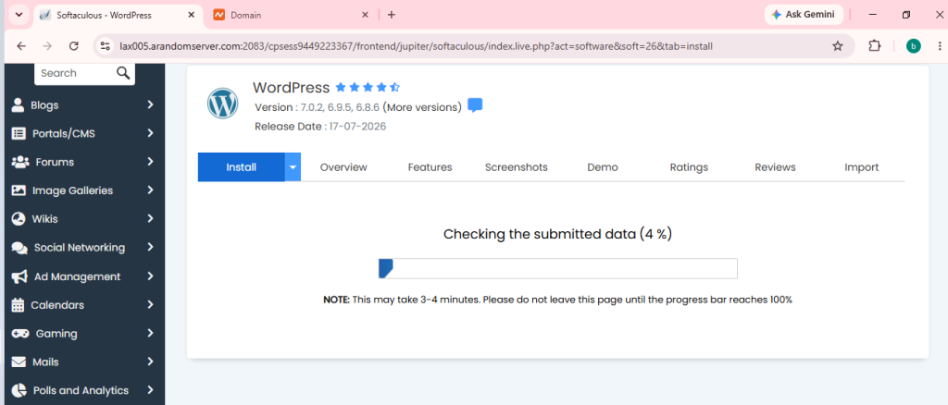Click the WordPress logo
This screenshot has width=948, height=405.
pos(223,104)
